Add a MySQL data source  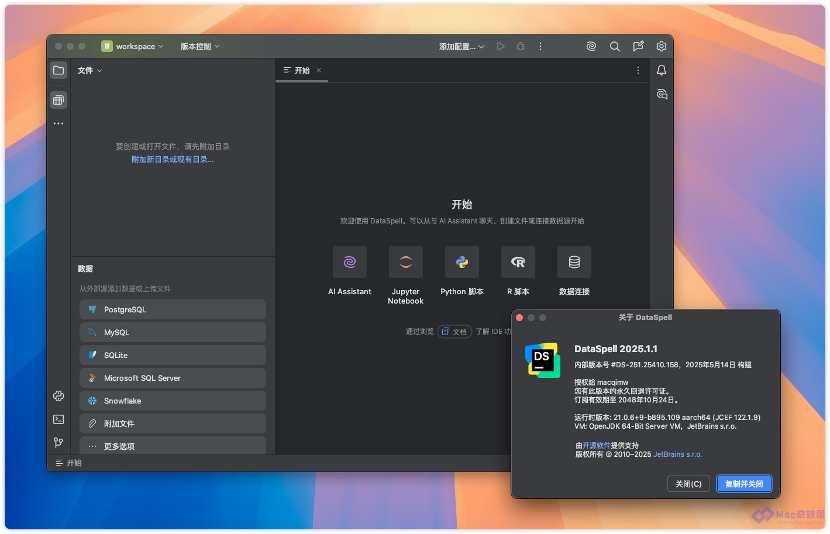173,332
